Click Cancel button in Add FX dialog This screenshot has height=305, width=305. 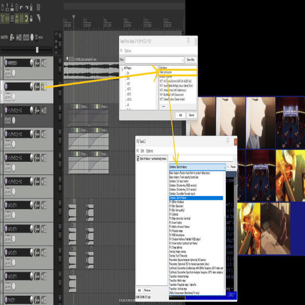192,115
